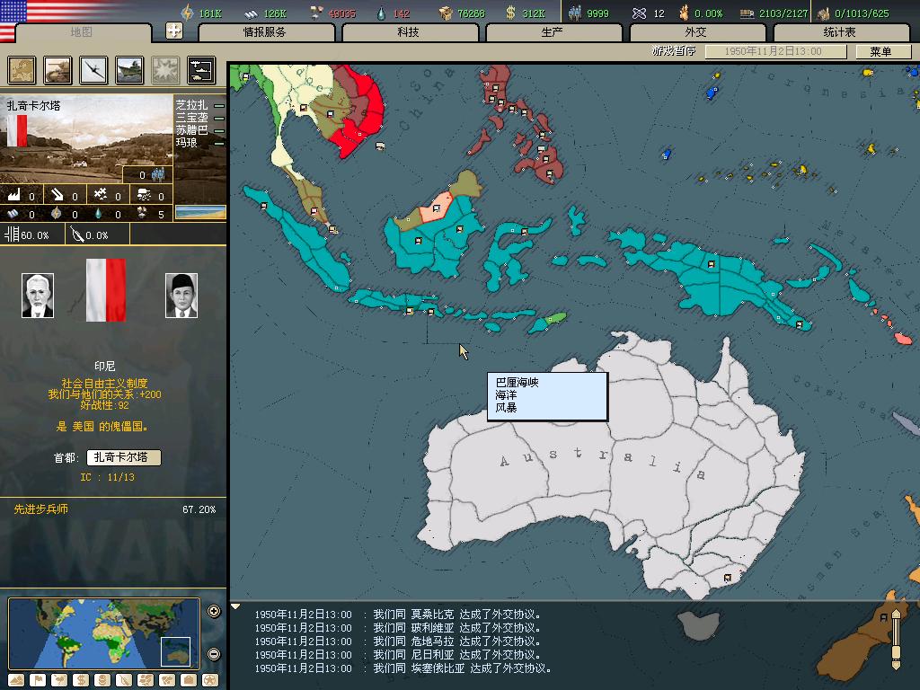The width and height of the screenshot is (920, 690).
Task: Click the world minimap thumbnail
Action: point(104,632)
